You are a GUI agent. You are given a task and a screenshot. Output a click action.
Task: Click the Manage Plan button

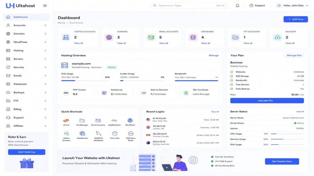coord(294,55)
